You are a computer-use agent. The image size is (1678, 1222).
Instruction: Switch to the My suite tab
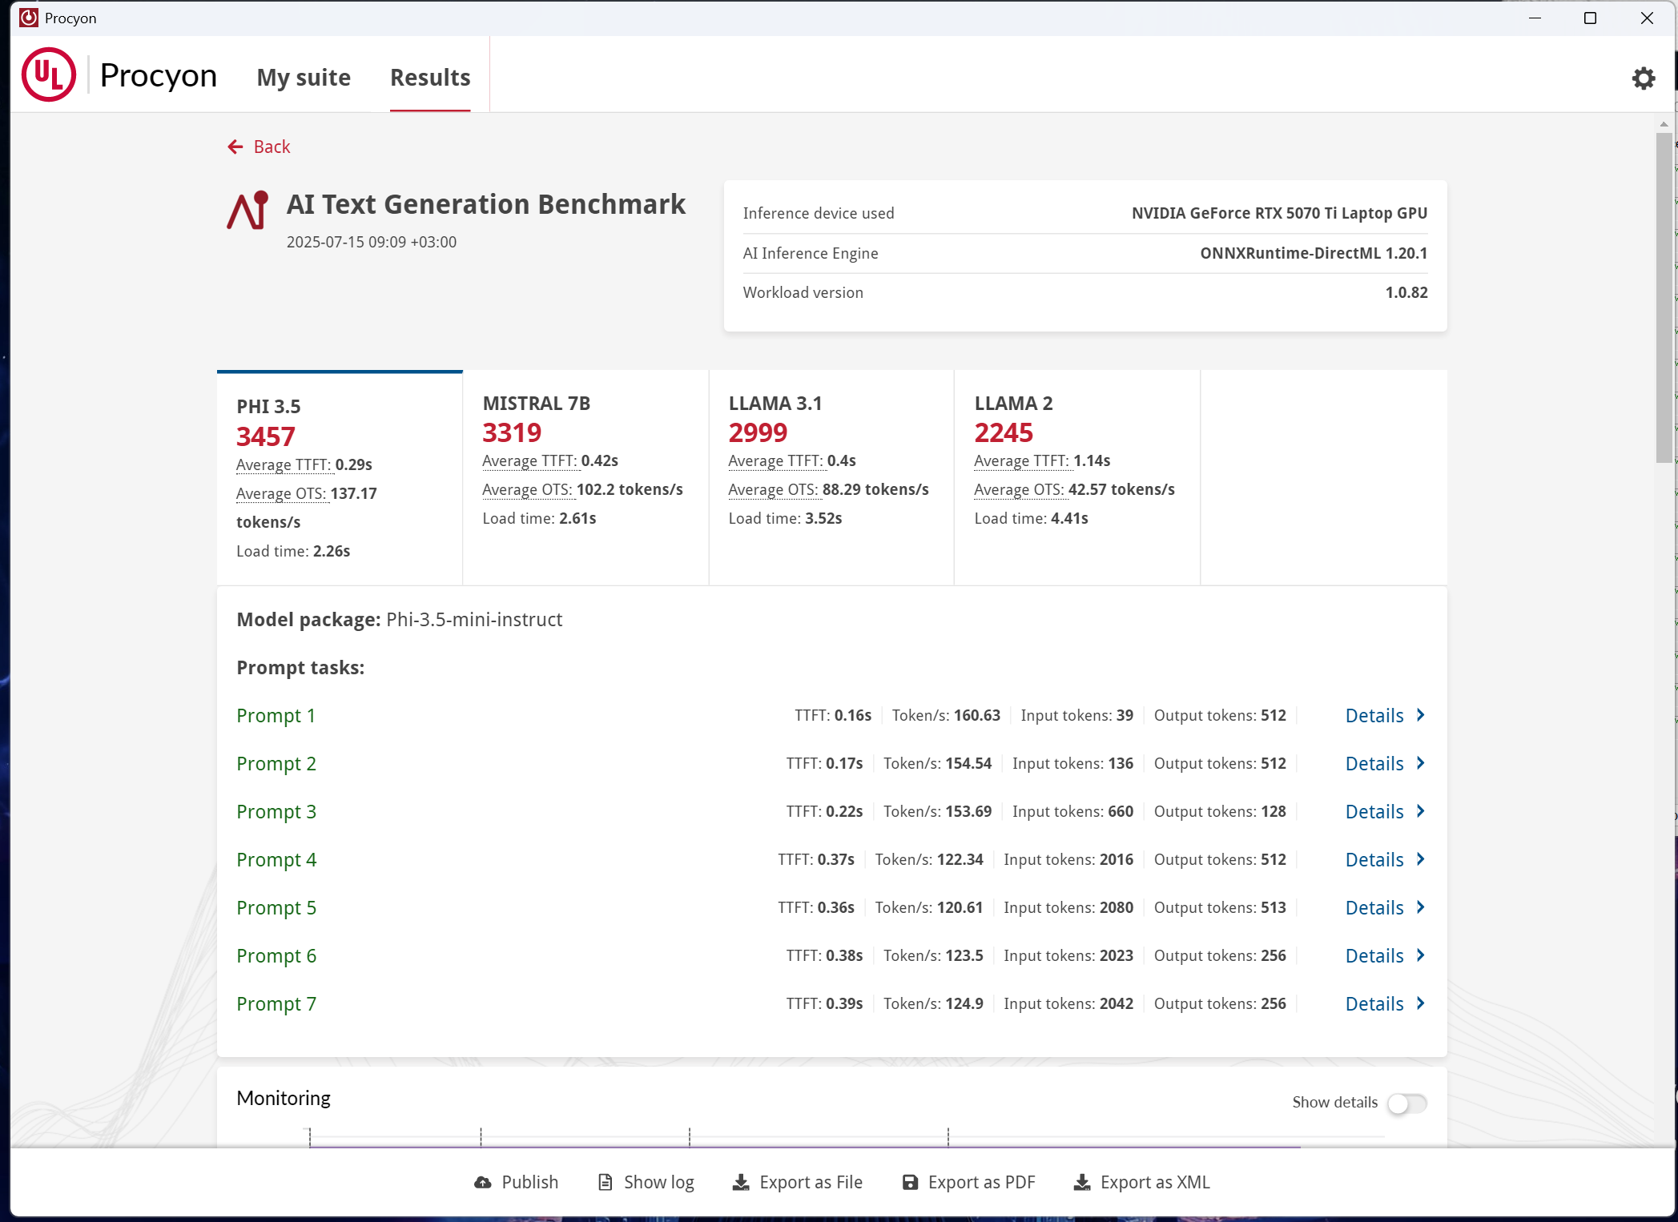pos(304,78)
